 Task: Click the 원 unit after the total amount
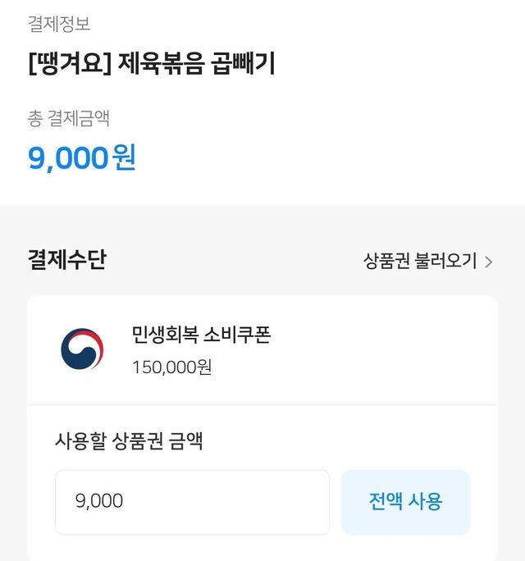coord(125,157)
